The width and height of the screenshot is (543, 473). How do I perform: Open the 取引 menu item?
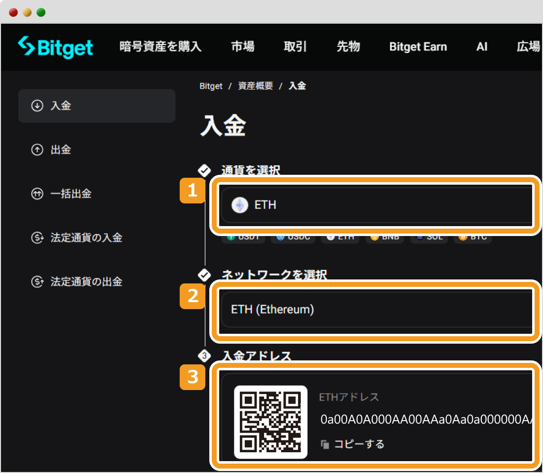coord(295,46)
